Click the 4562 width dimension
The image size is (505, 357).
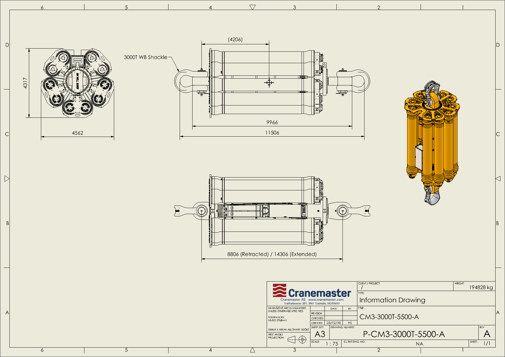(x=78, y=133)
